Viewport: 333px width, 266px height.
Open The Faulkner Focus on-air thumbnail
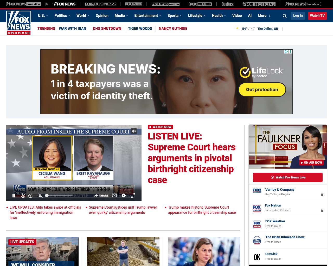[x=288, y=147]
